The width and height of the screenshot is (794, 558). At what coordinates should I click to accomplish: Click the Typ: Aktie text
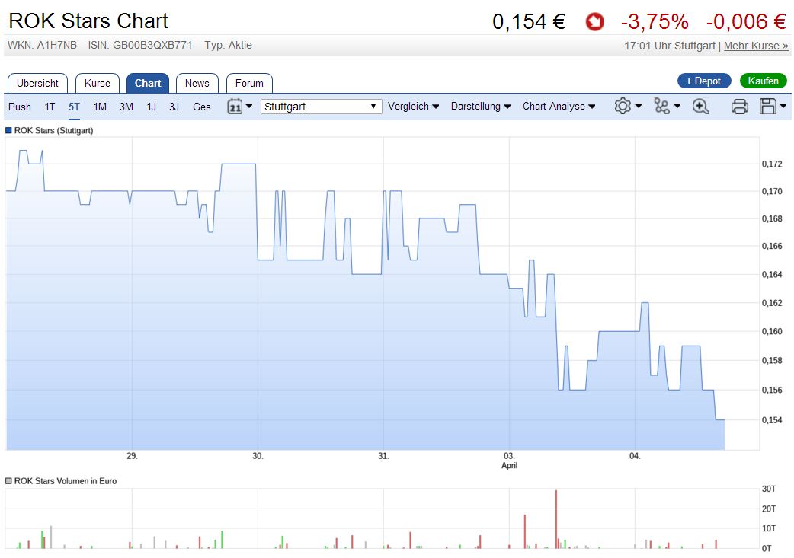(229, 45)
